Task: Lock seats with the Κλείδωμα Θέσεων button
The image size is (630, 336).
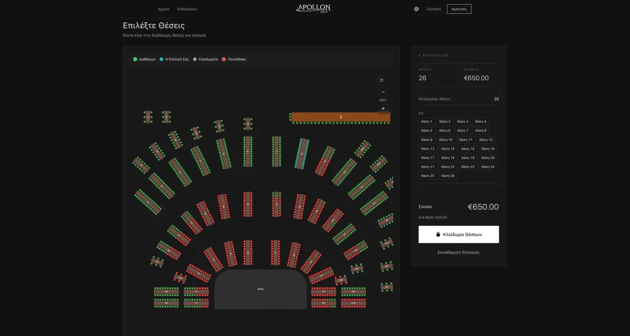Action: (x=459, y=235)
